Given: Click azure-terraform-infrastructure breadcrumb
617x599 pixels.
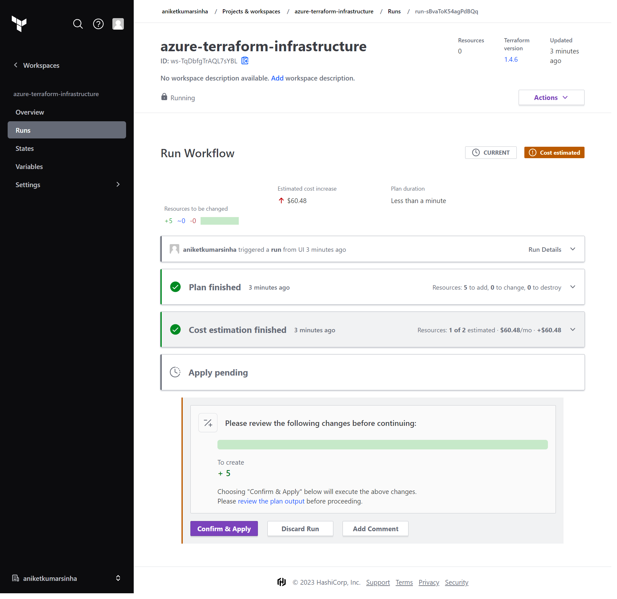Looking at the screenshot, I should tap(334, 11).
